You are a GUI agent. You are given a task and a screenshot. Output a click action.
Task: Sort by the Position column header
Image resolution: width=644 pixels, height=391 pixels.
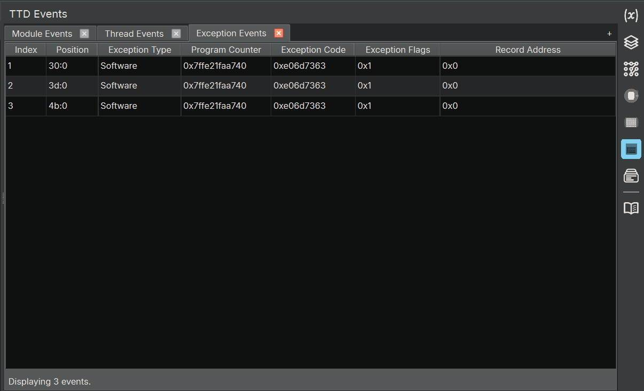(72, 50)
